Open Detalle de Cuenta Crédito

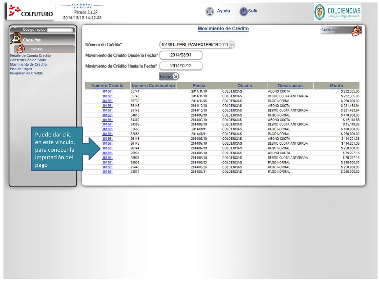pos(30,55)
